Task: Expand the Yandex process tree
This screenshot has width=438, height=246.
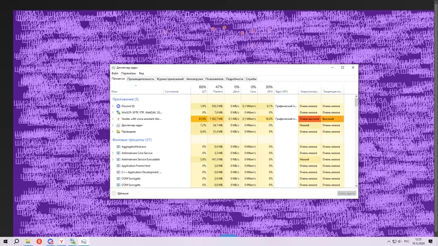Action: pos(113,119)
